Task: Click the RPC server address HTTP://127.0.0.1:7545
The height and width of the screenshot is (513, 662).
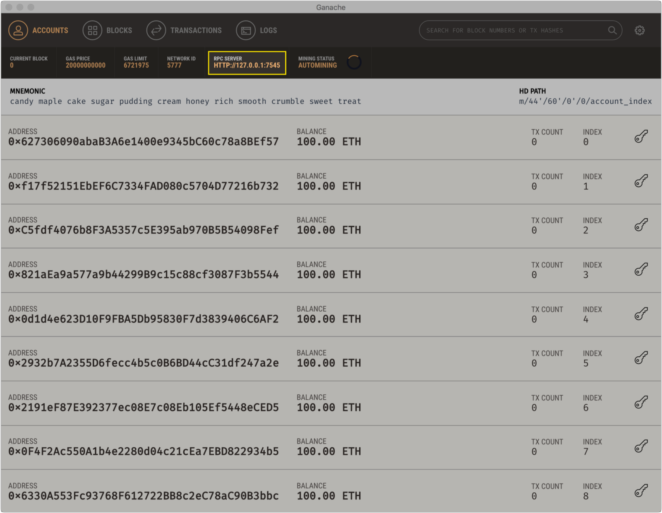Action: (x=247, y=65)
